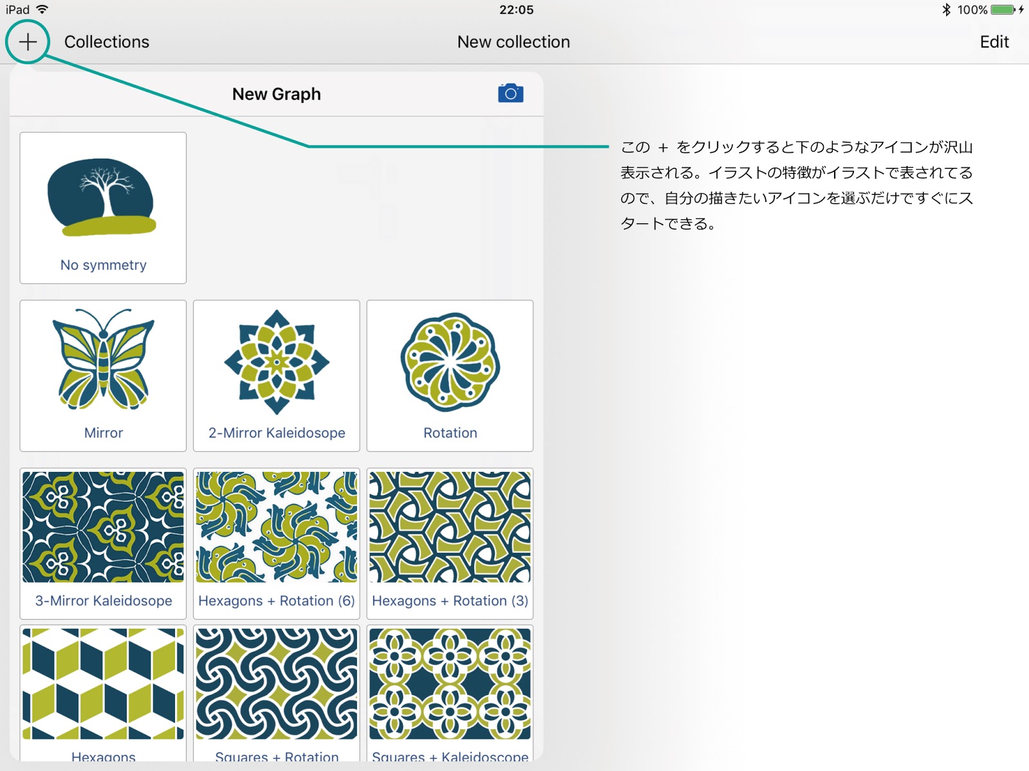Open Hexagons + Rotation (6) pattern
Screen dimensions: 1029x771
(277, 543)
